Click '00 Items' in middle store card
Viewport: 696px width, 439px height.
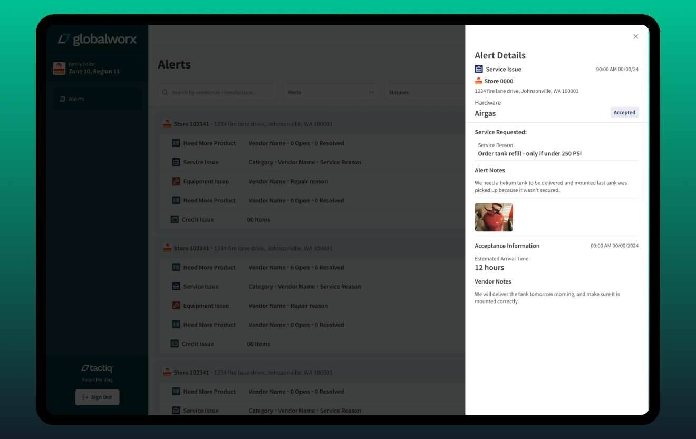[258, 344]
